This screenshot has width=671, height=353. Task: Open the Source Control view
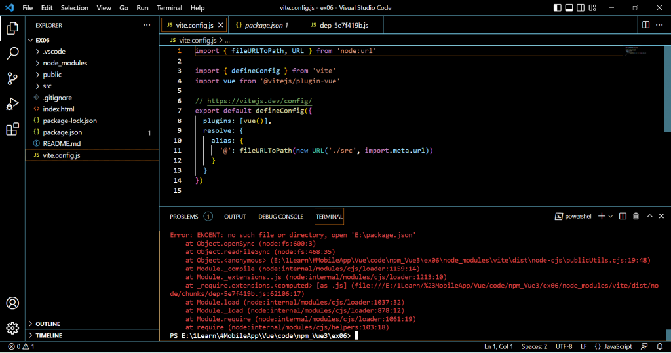click(12, 79)
